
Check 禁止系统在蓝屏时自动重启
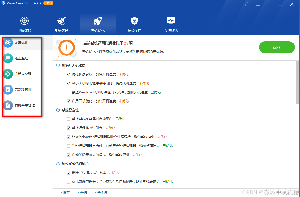(x=69, y=119)
